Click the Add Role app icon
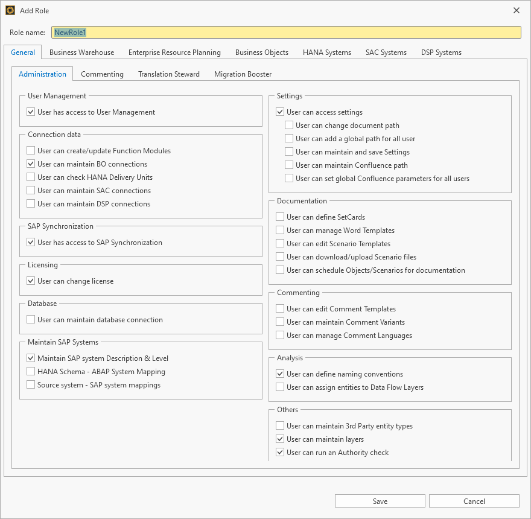 [x=10, y=10]
